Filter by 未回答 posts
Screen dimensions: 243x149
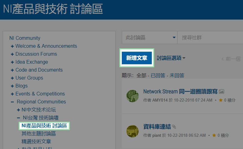coord(177,76)
